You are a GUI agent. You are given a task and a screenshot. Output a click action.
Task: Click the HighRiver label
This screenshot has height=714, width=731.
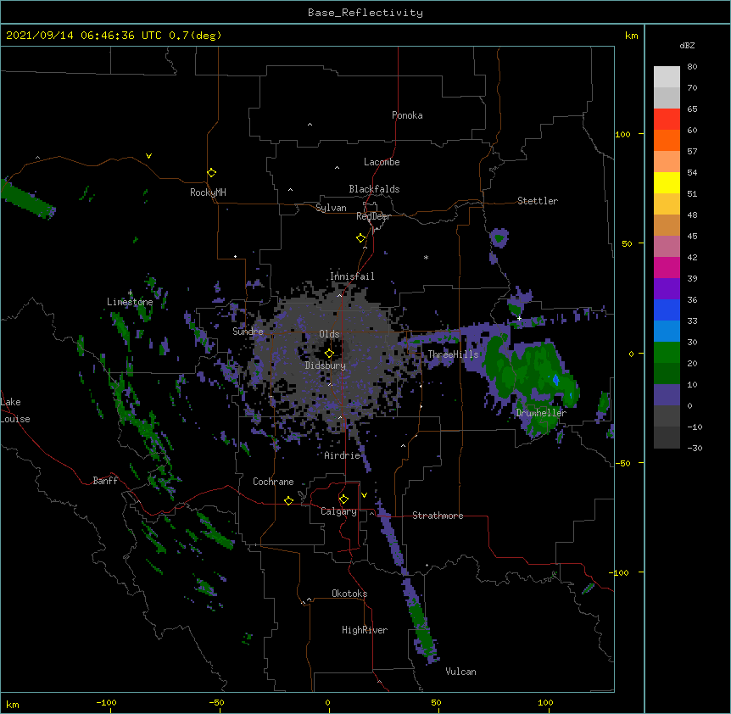[x=365, y=630]
